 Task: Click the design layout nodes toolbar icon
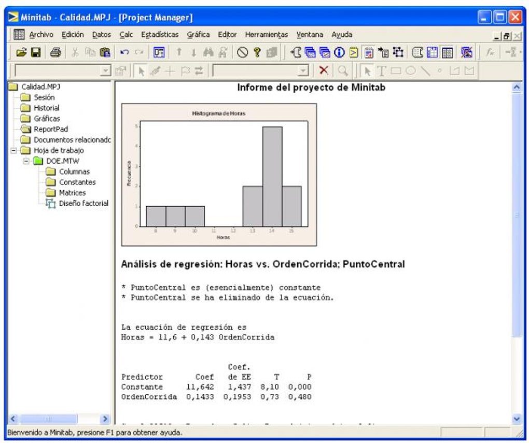coord(398,52)
